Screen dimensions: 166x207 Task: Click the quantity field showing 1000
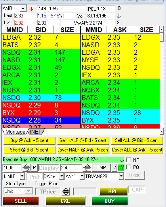[12, 168]
